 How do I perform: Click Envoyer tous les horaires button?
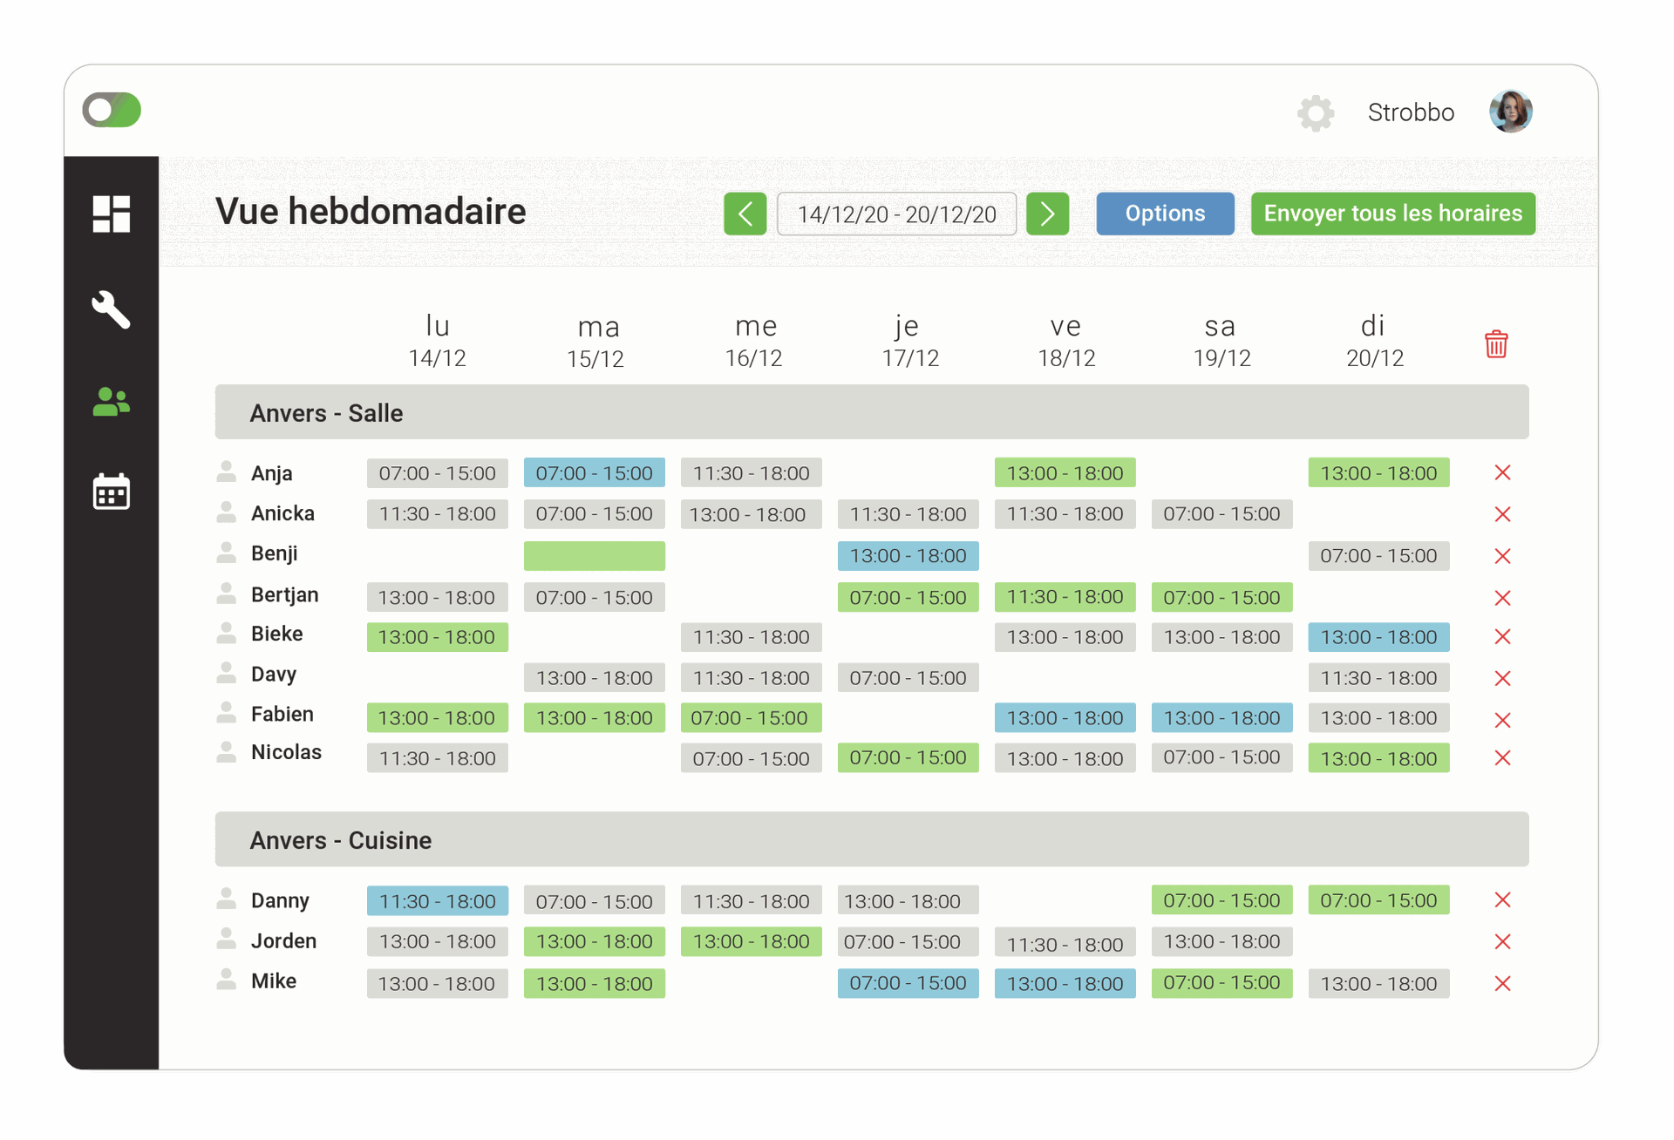point(1392,214)
